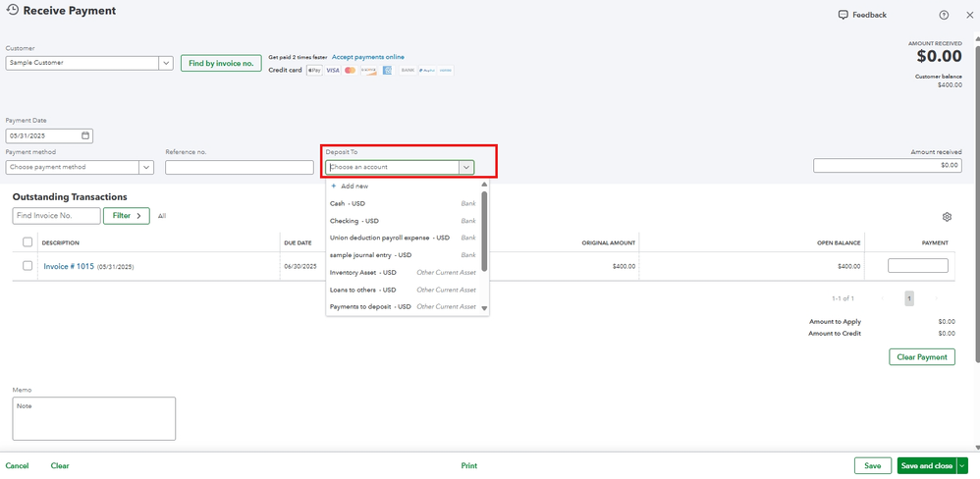The height and width of the screenshot is (479, 980).
Task: Click the Save button
Action: pos(873,466)
